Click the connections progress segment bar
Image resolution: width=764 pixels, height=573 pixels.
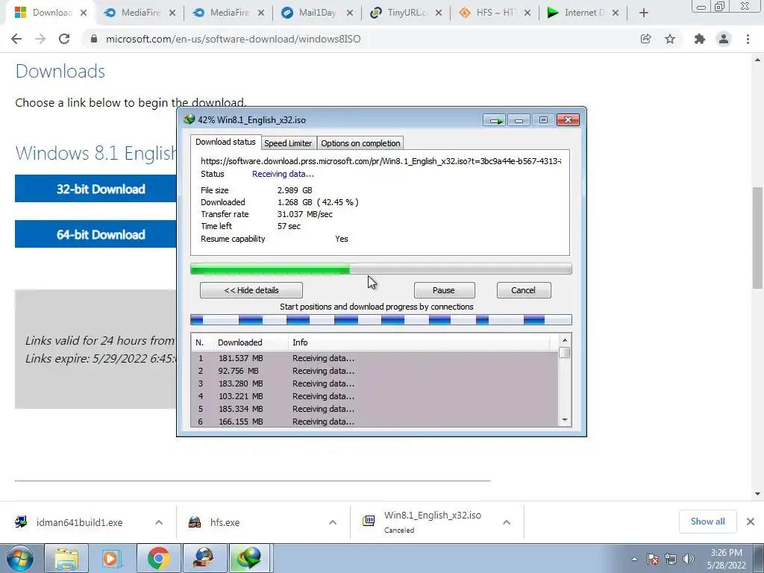381,319
